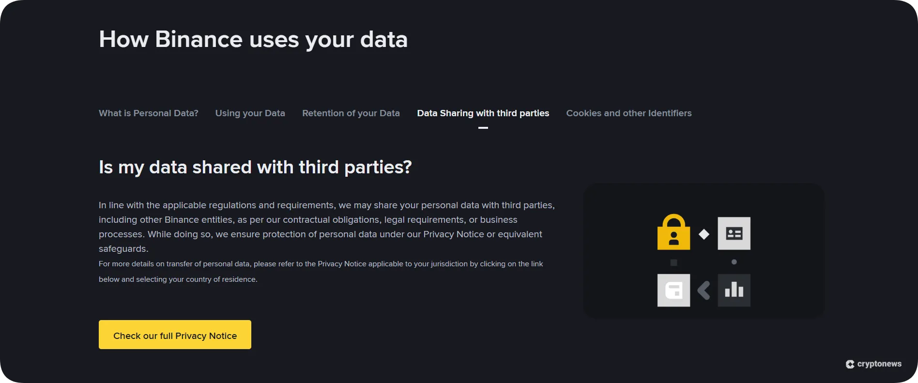This screenshot has height=383, width=918.
Task: Switch to Using your Data tab
Action: [x=250, y=113]
